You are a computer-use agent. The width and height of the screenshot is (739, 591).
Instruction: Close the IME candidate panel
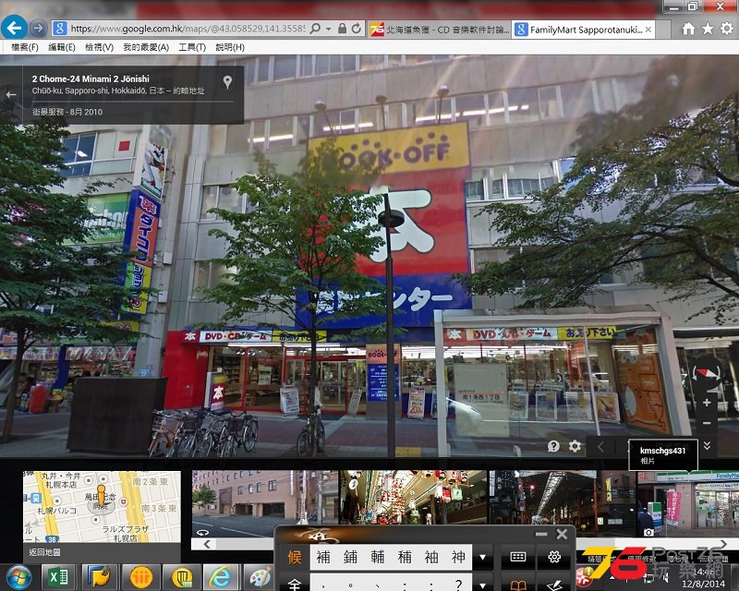point(562,534)
